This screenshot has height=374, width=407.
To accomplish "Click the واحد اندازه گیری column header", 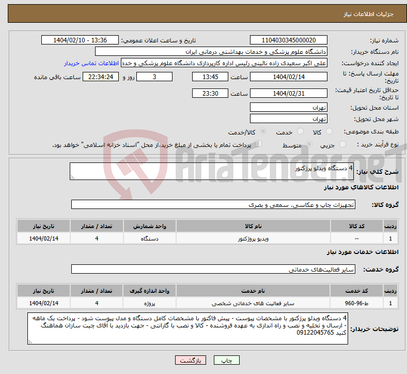I will [x=149, y=291].
